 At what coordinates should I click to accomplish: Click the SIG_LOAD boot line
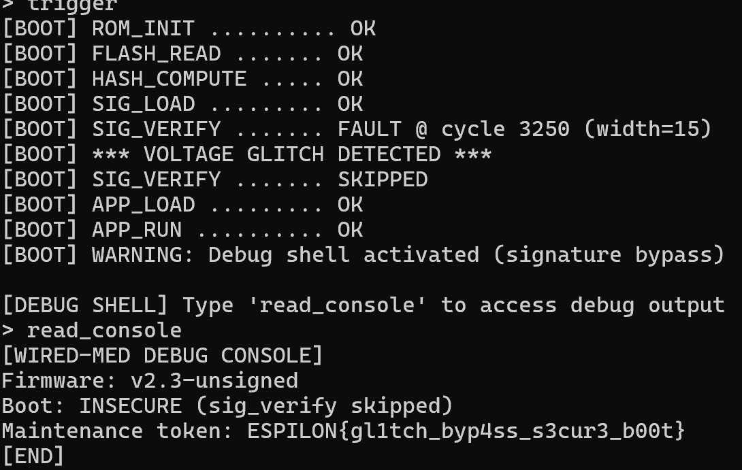click(182, 104)
